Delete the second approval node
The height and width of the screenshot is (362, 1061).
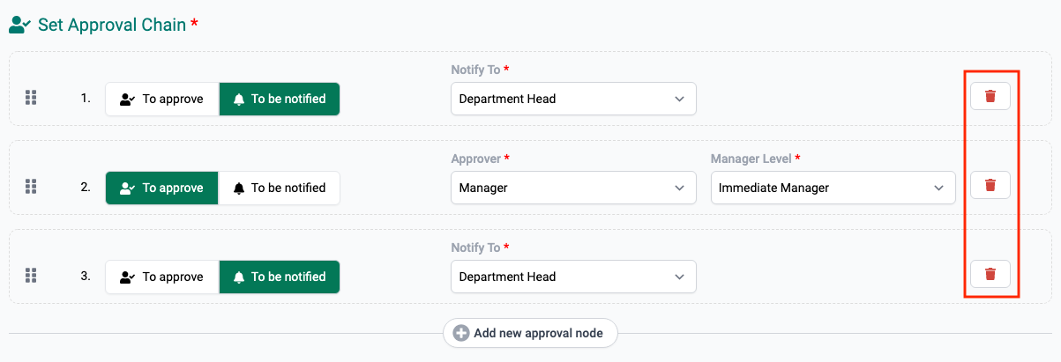click(x=990, y=185)
